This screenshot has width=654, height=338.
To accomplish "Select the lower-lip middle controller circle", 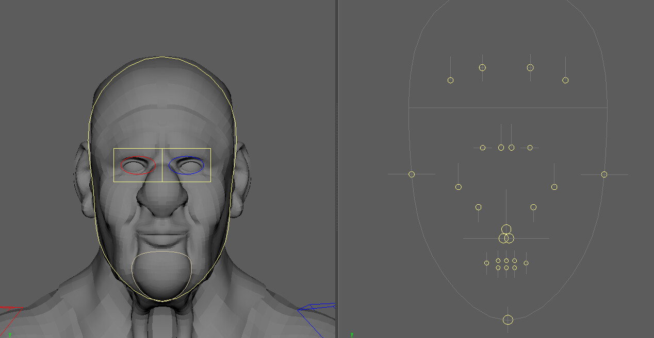I will tap(506, 268).
